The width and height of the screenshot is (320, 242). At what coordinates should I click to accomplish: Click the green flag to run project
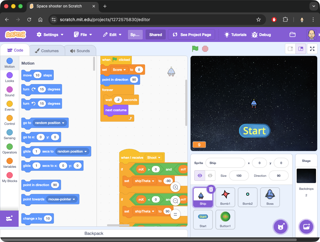(x=195, y=49)
